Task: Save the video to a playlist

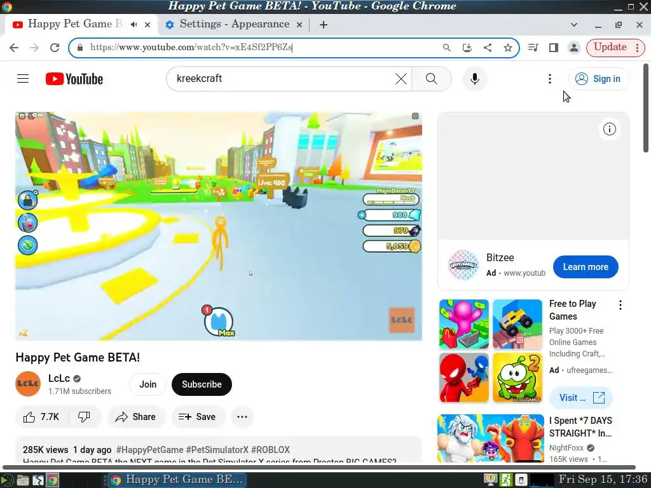Action: pos(197,417)
